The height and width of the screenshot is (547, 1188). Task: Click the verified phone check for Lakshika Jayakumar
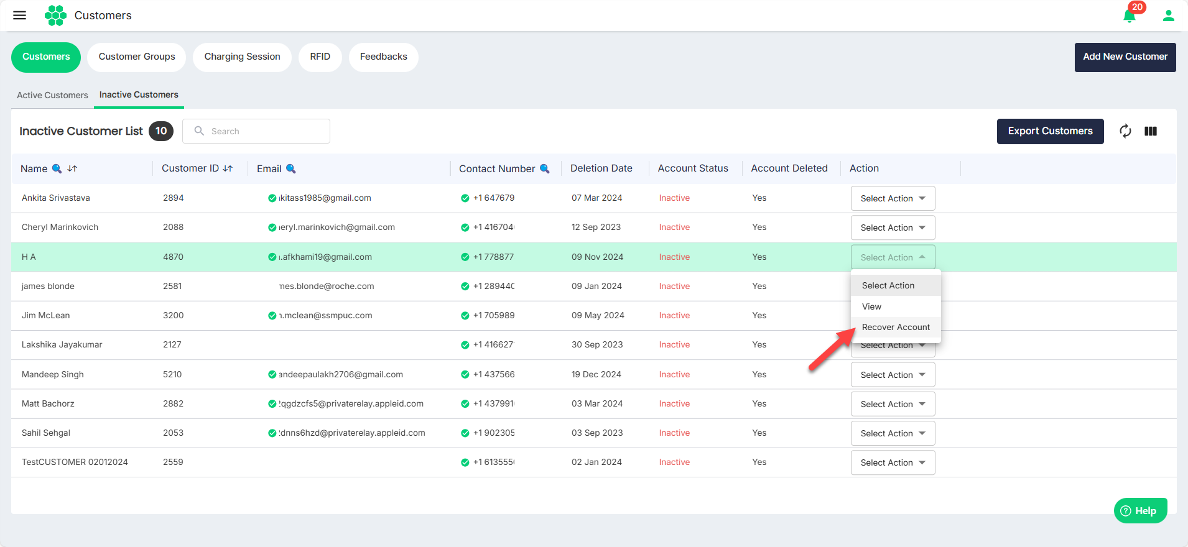[465, 345]
